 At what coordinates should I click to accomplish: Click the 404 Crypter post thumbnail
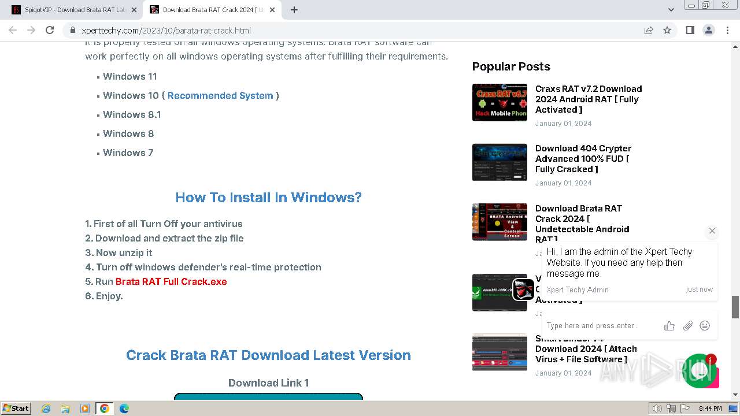pos(499,162)
